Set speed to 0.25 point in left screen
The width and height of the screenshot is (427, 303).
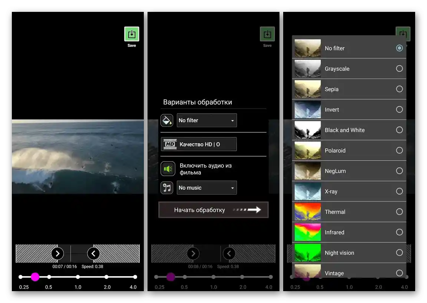(x=20, y=277)
